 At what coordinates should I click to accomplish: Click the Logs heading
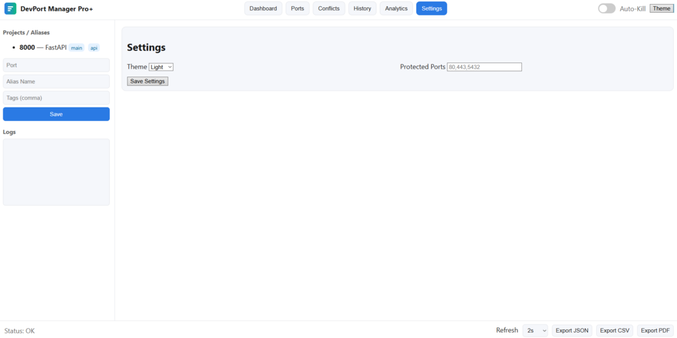click(x=9, y=132)
